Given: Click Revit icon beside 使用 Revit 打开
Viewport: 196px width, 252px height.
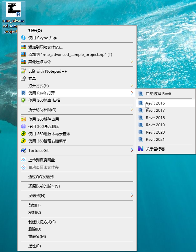Looking at the screenshot, I should pyautogui.click(x=23, y=93).
